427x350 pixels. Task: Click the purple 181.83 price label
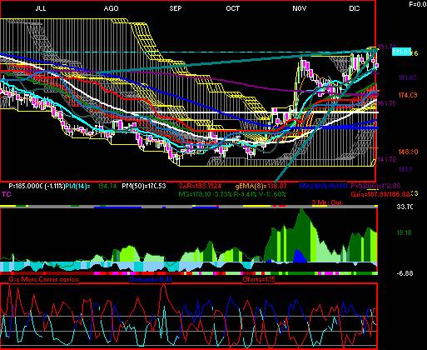408,77
